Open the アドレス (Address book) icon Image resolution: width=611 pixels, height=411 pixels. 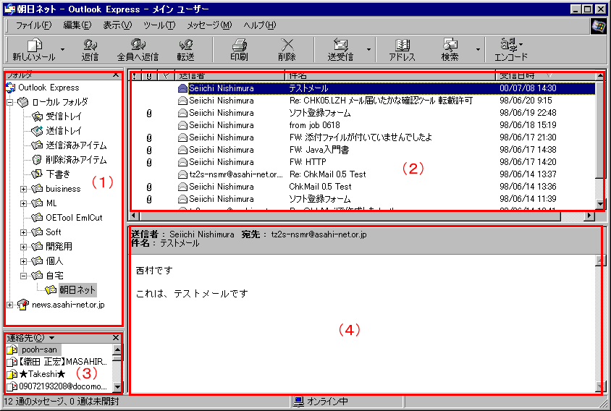402,45
